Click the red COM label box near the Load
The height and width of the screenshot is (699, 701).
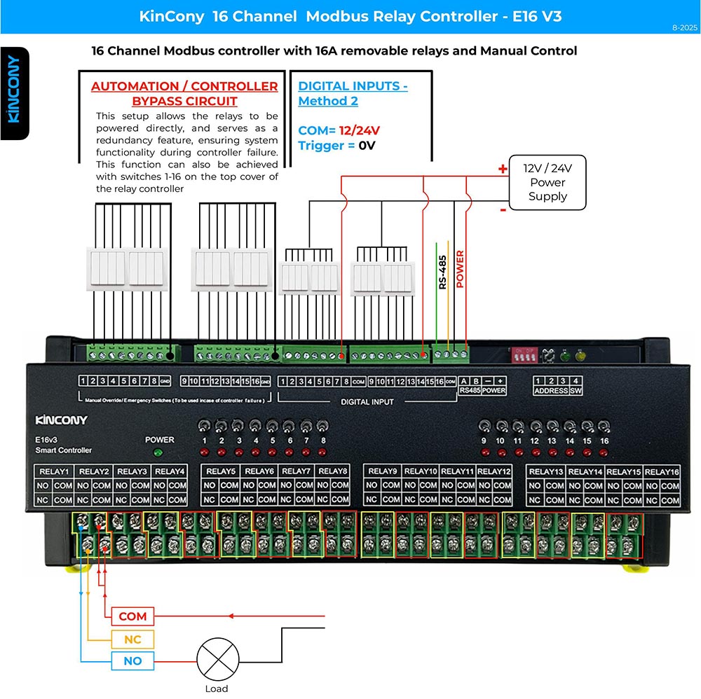(132, 616)
